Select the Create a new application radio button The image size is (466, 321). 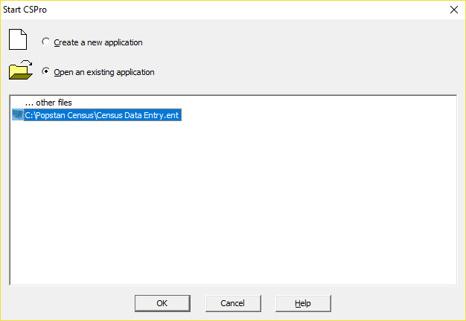click(46, 42)
